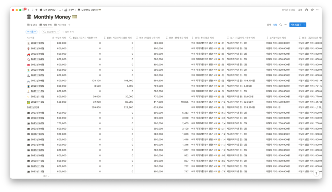Click the Monthly Money stacked coins icon
This screenshot has height=192, width=332.
29,17
